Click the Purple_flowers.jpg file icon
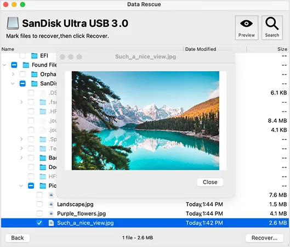Image resolution: width=290 pixels, height=247 pixels. 51,214
